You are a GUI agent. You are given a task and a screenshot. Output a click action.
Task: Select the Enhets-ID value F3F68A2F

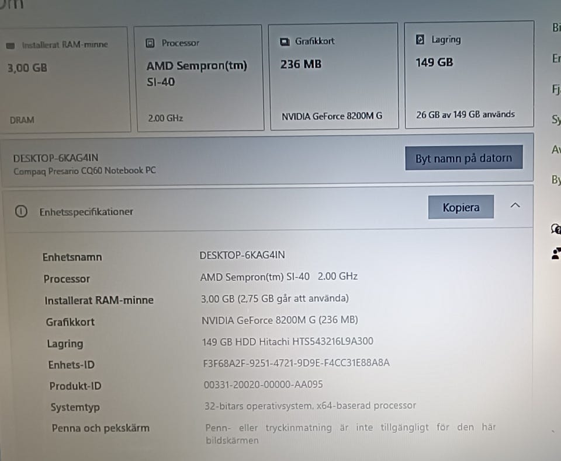point(296,363)
